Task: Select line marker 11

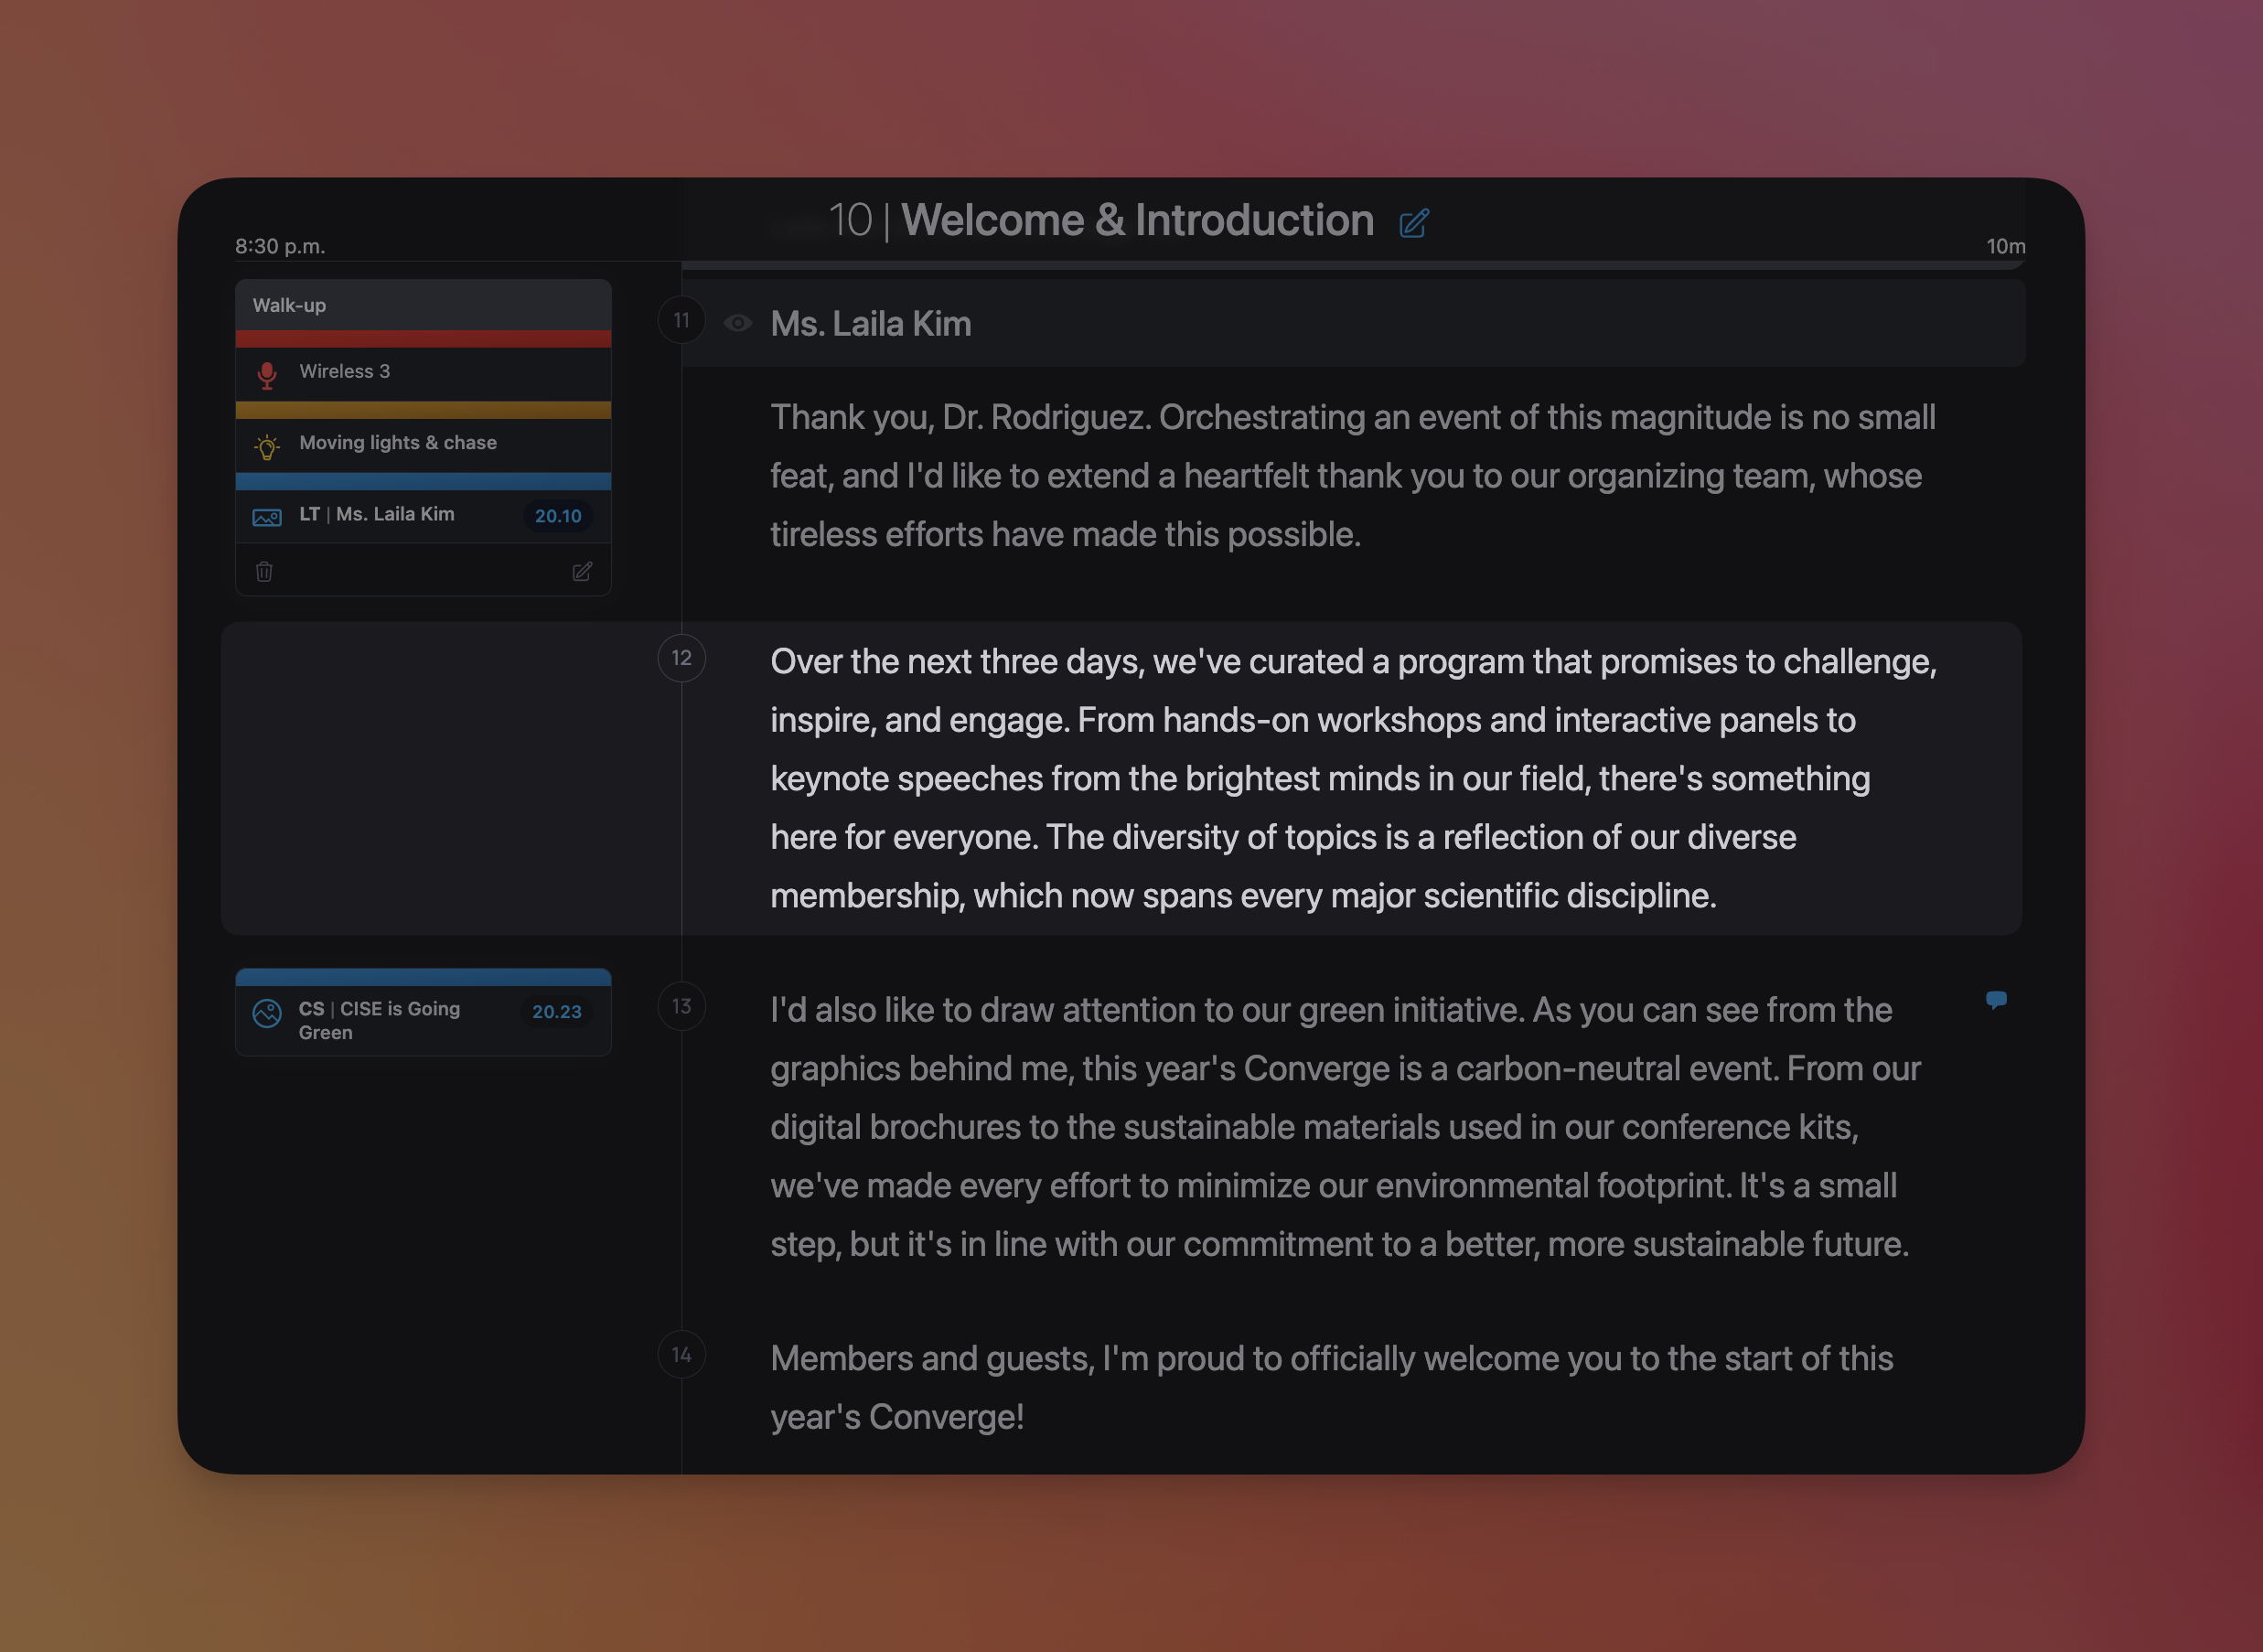Action: coord(681,320)
